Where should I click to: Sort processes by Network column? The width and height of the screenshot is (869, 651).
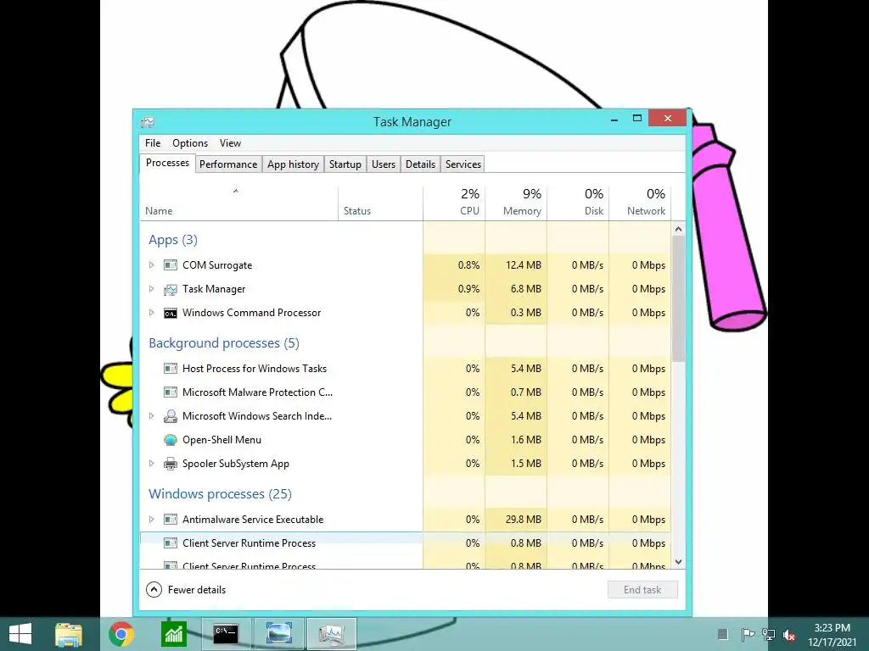640,203
